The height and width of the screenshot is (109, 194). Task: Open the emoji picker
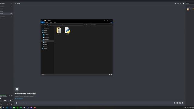tap(183, 103)
